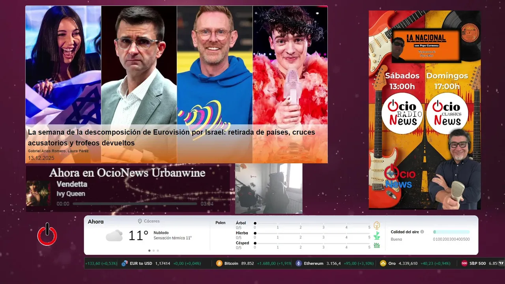Click the Ahora weather heading
Image resolution: width=505 pixels, height=284 pixels.
click(96, 222)
